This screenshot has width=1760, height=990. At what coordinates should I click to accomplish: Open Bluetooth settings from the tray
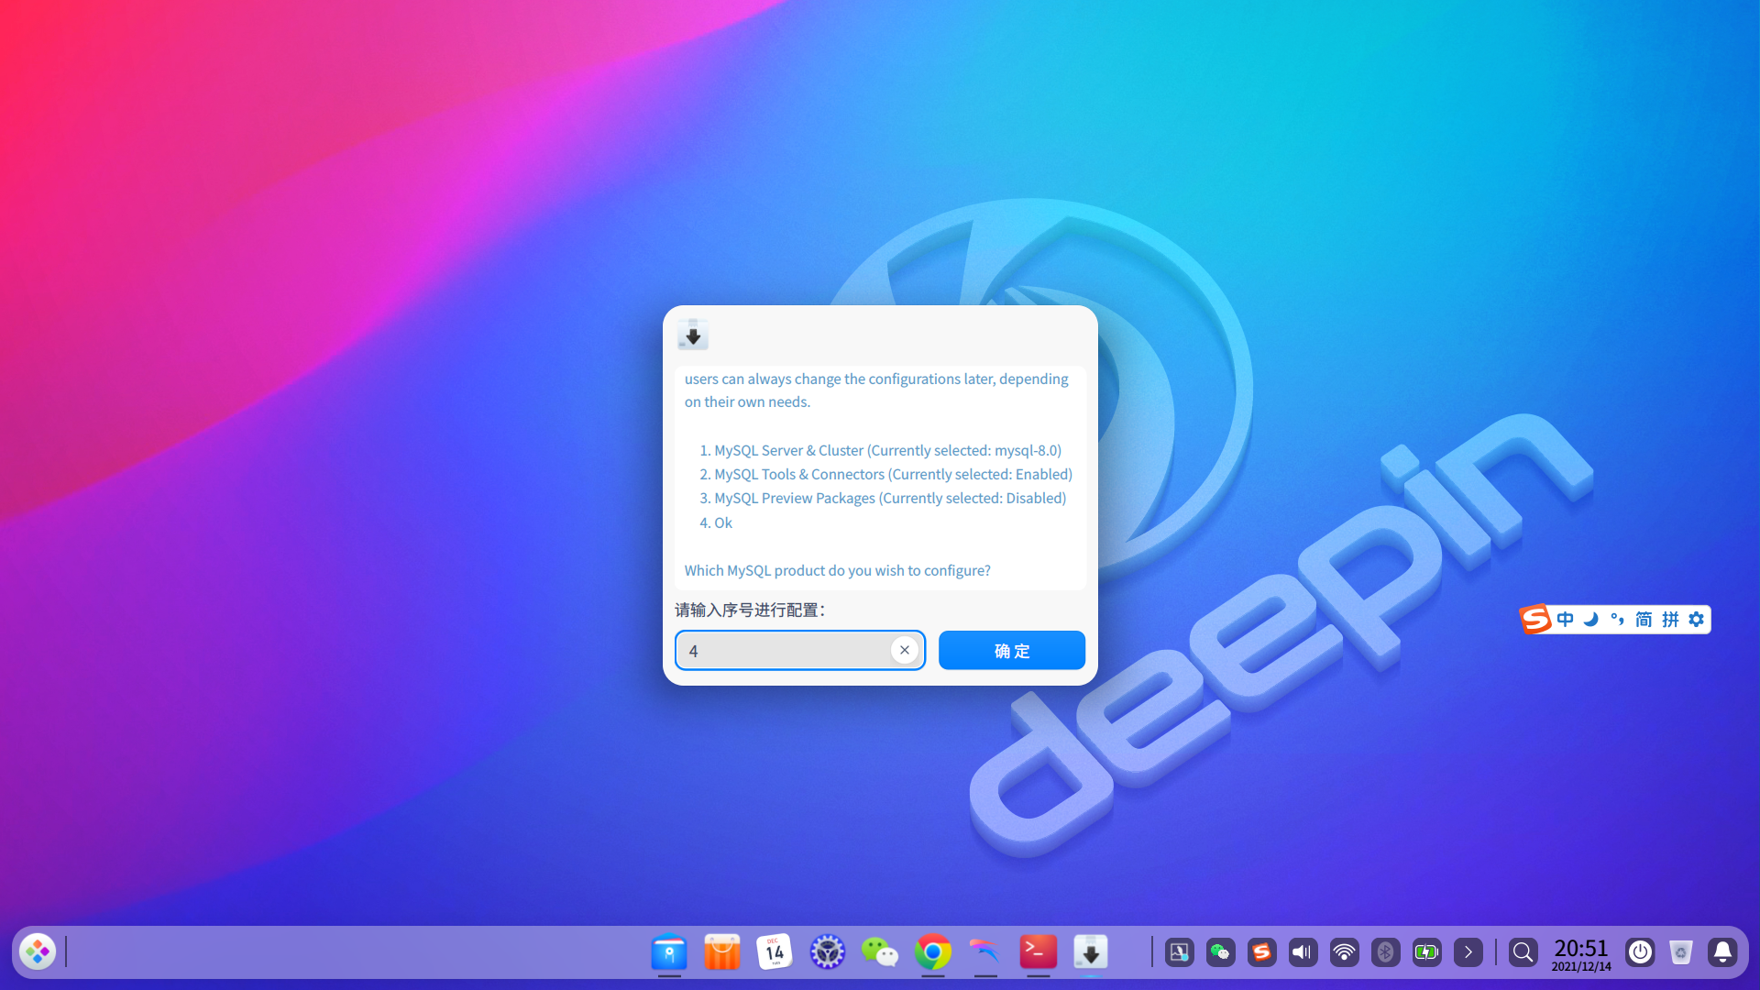[x=1384, y=952]
